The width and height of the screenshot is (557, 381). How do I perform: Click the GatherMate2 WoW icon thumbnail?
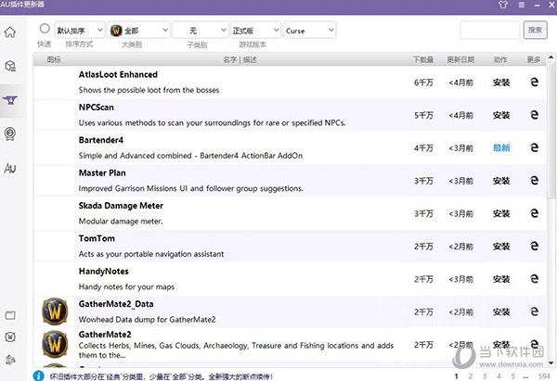click(x=55, y=344)
